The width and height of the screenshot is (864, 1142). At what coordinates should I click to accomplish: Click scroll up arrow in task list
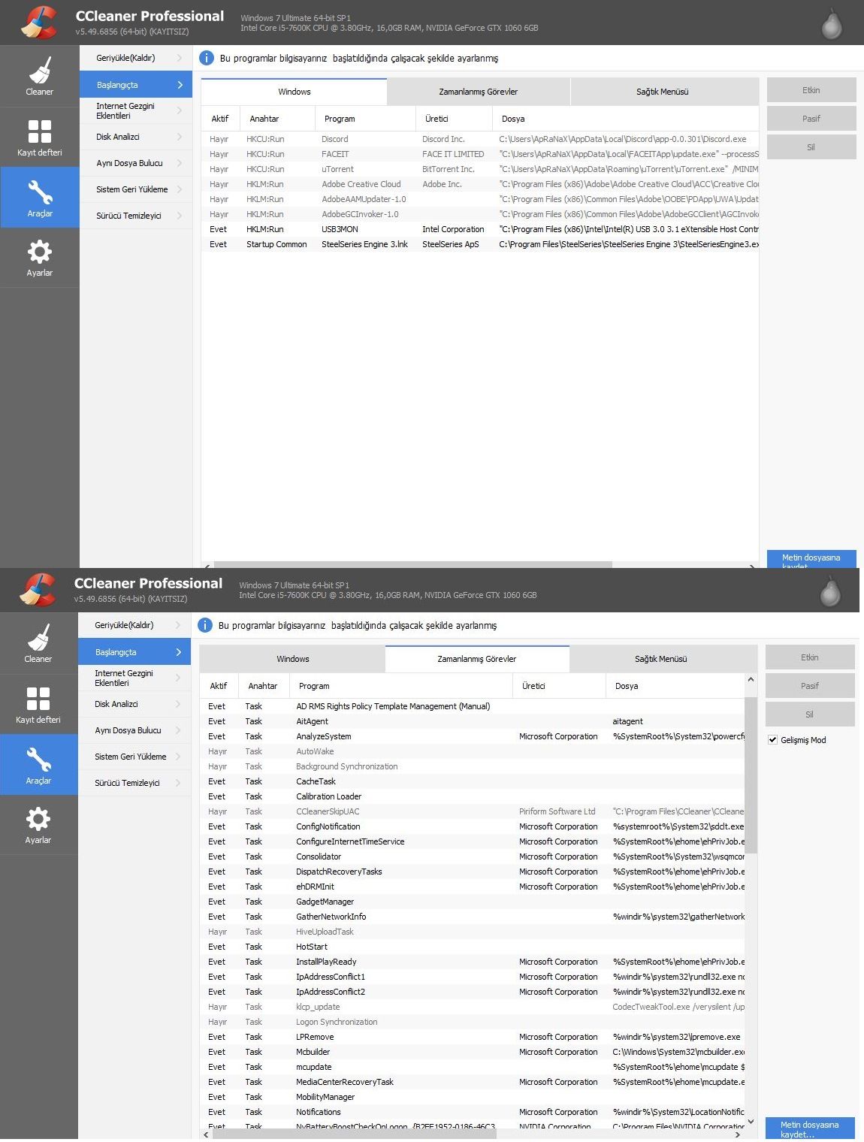pos(751,679)
